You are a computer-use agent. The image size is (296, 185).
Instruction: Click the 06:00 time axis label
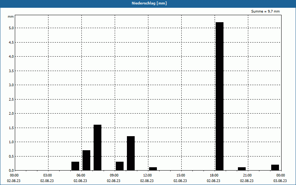[81, 175]
